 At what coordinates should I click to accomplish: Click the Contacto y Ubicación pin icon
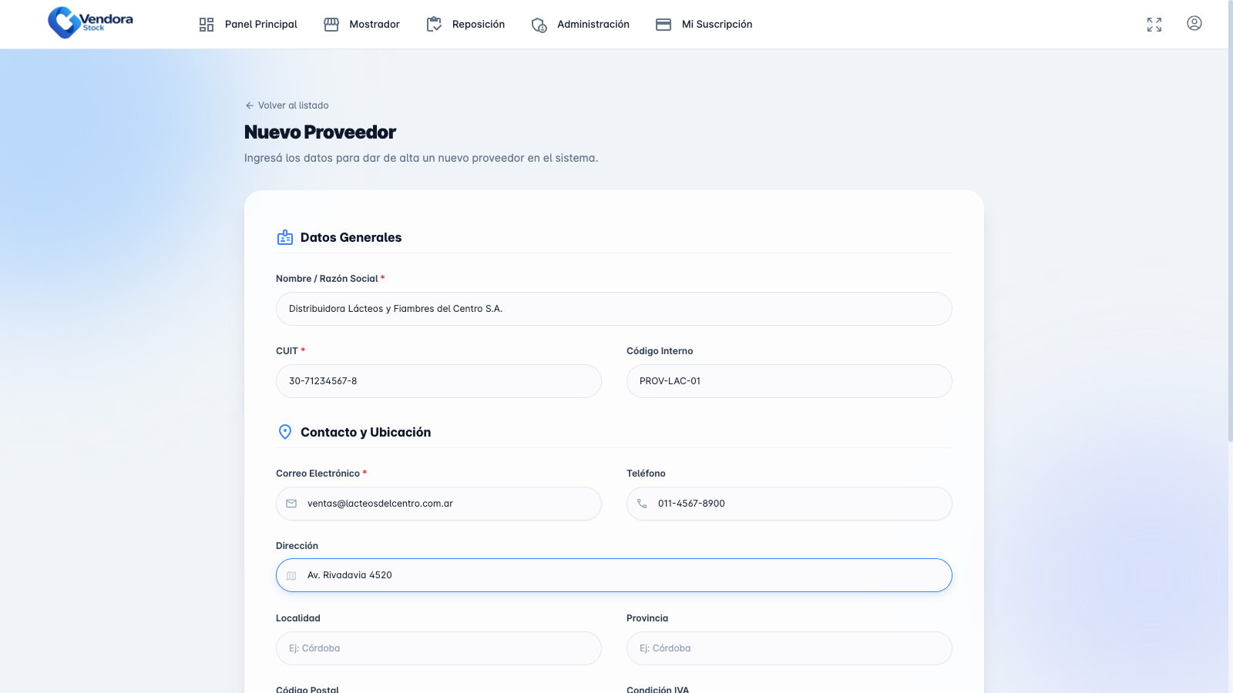tap(285, 432)
